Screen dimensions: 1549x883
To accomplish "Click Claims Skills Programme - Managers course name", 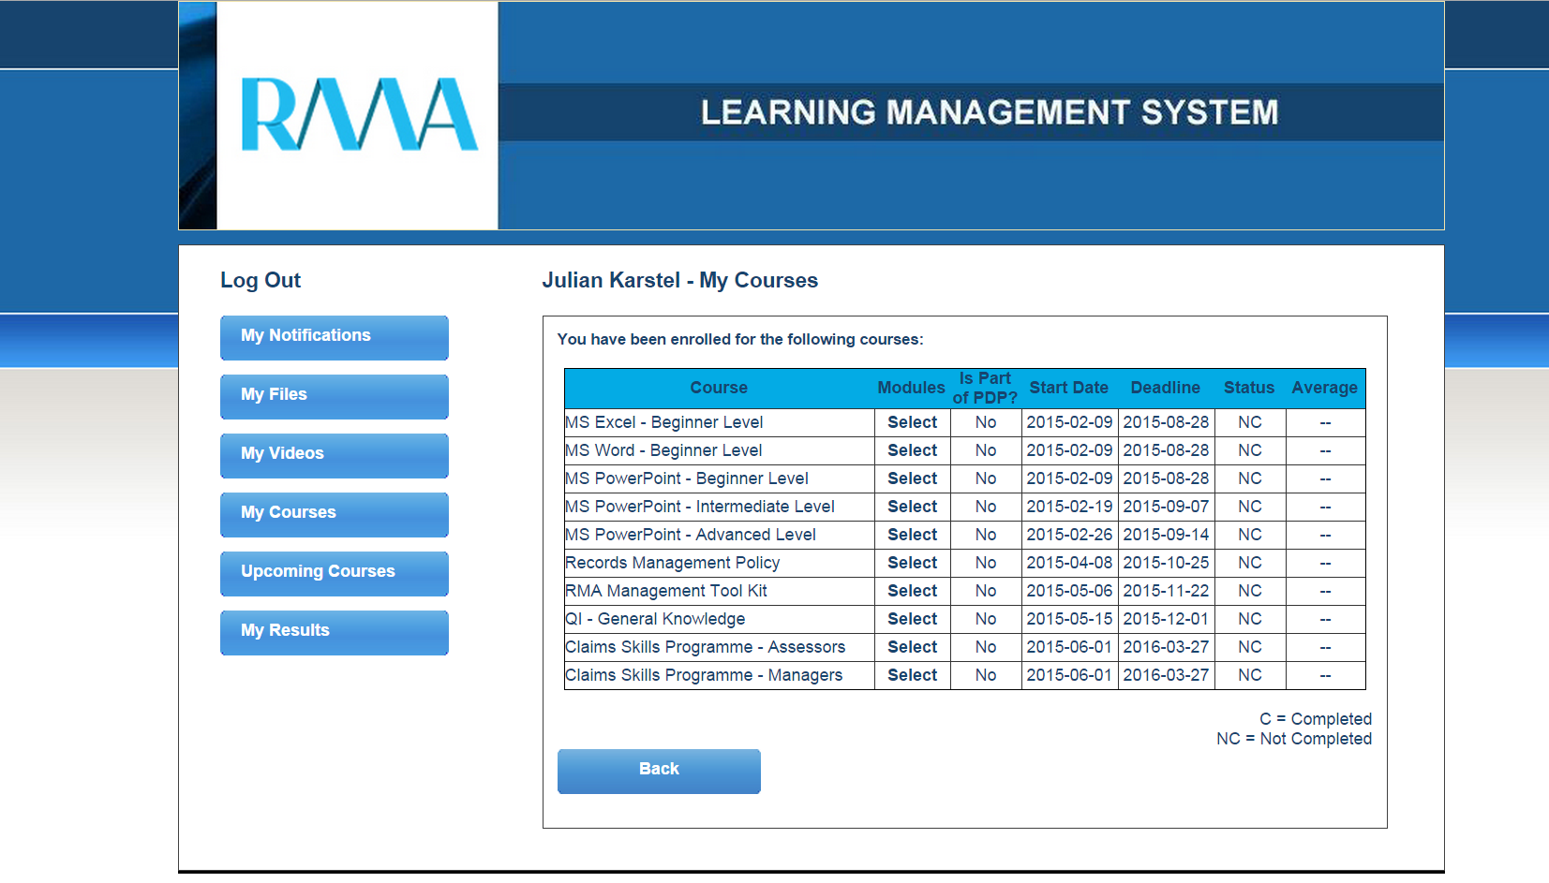I will (x=704, y=675).
